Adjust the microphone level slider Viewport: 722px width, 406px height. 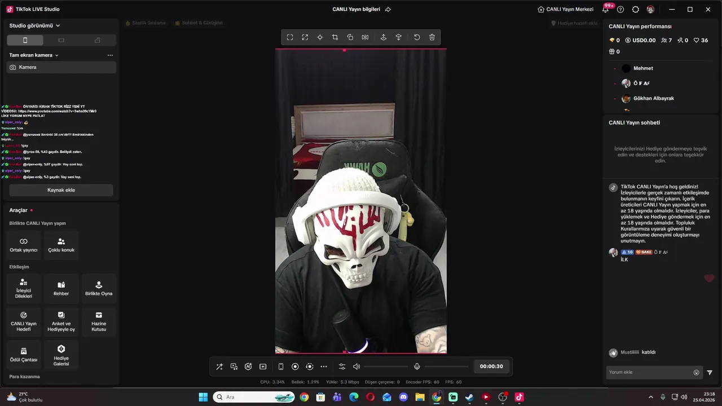click(x=446, y=367)
